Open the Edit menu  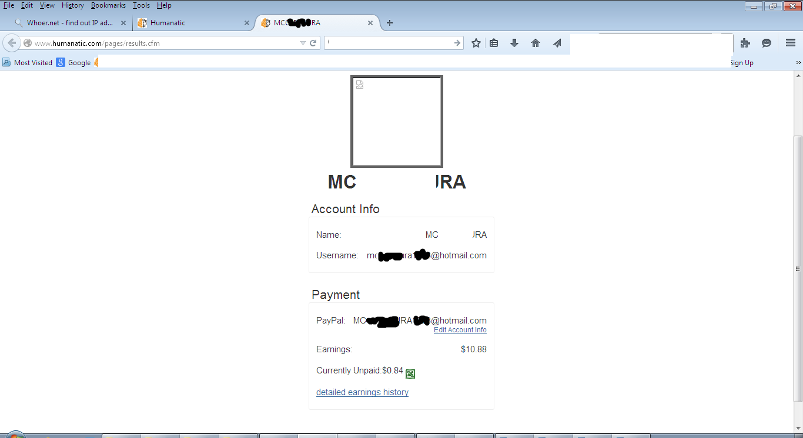[27, 5]
